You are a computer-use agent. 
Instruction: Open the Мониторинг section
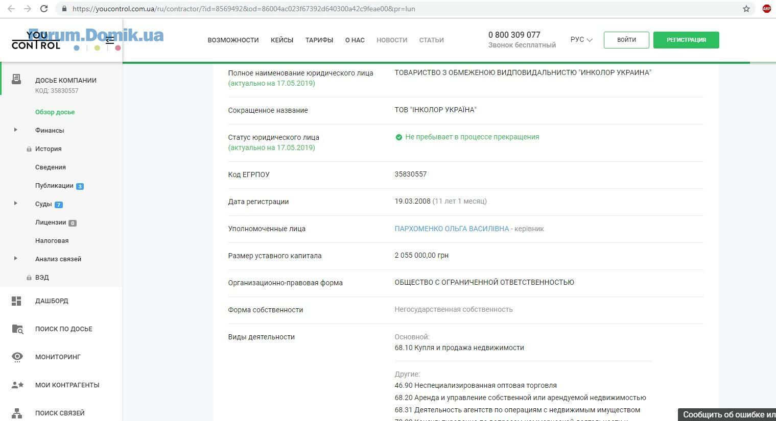pyautogui.click(x=58, y=357)
